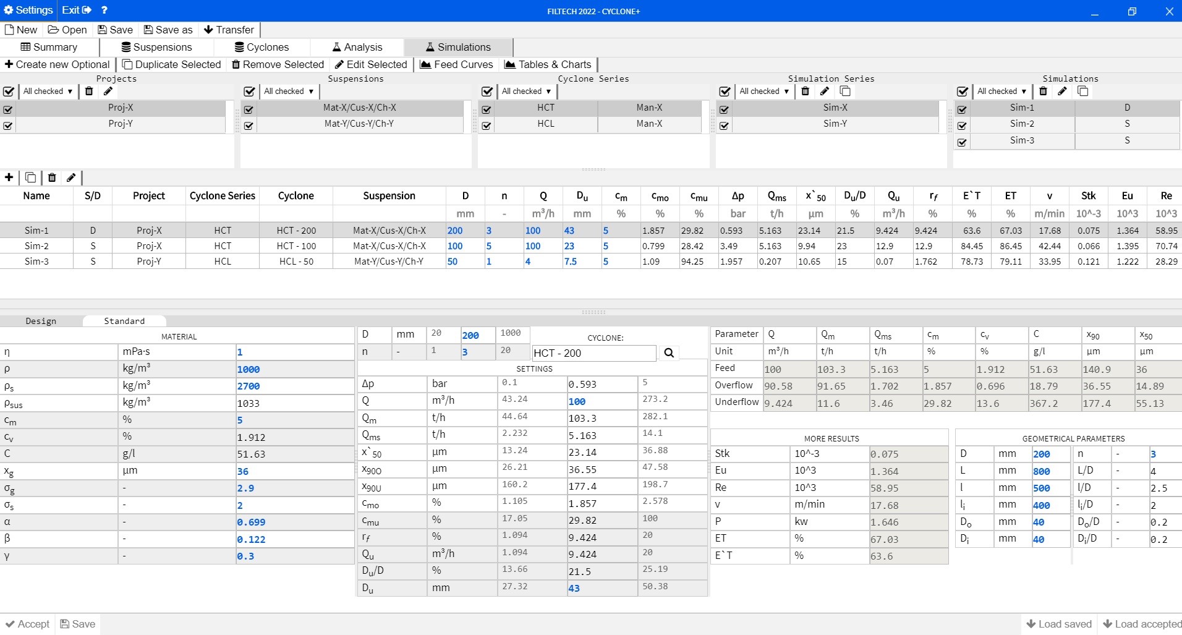Click the pencil icon above the table
The width and height of the screenshot is (1182, 635).
[x=71, y=177]
